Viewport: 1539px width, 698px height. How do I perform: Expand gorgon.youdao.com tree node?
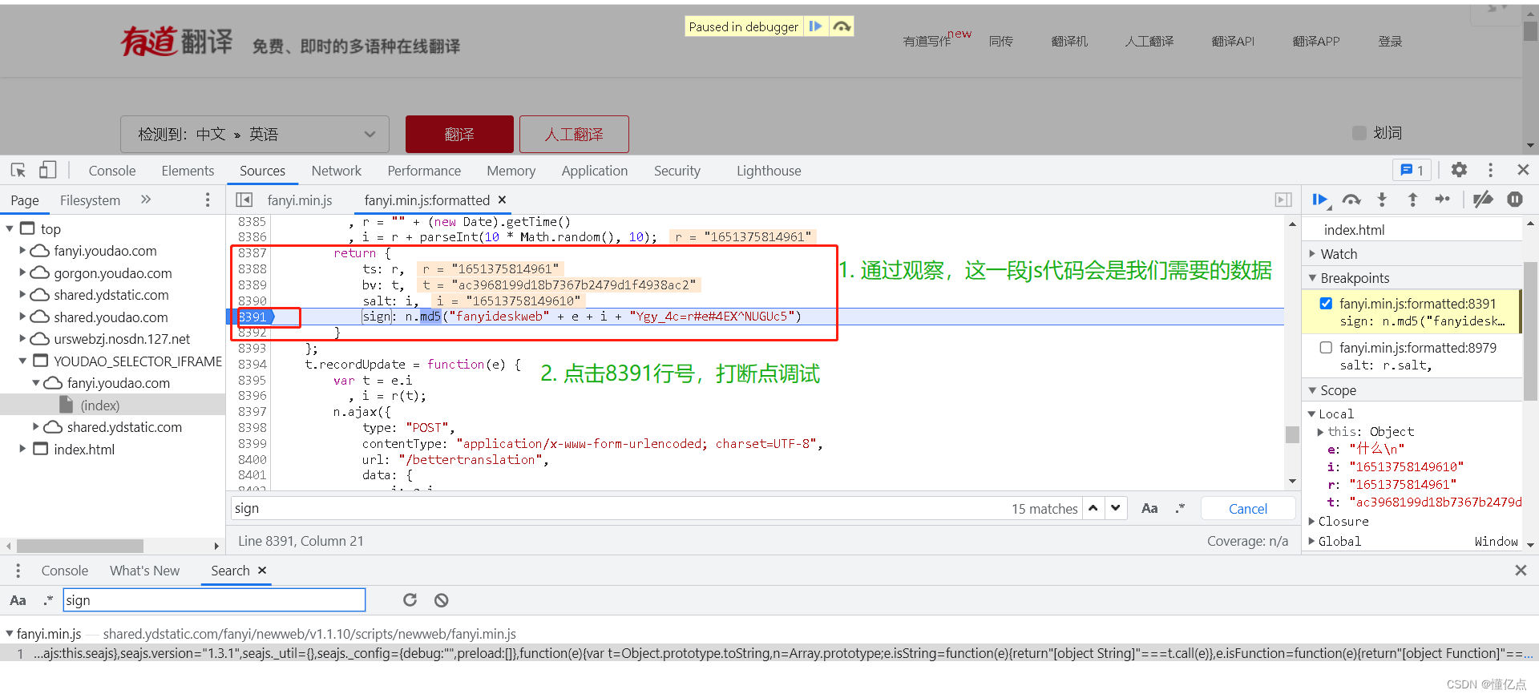22,272
